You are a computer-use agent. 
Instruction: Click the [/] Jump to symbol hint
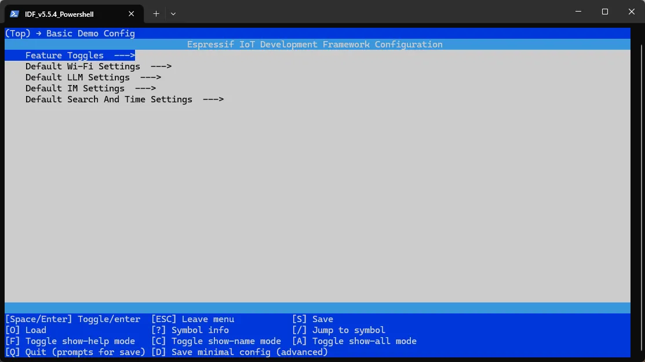click(x=339, y=330)
